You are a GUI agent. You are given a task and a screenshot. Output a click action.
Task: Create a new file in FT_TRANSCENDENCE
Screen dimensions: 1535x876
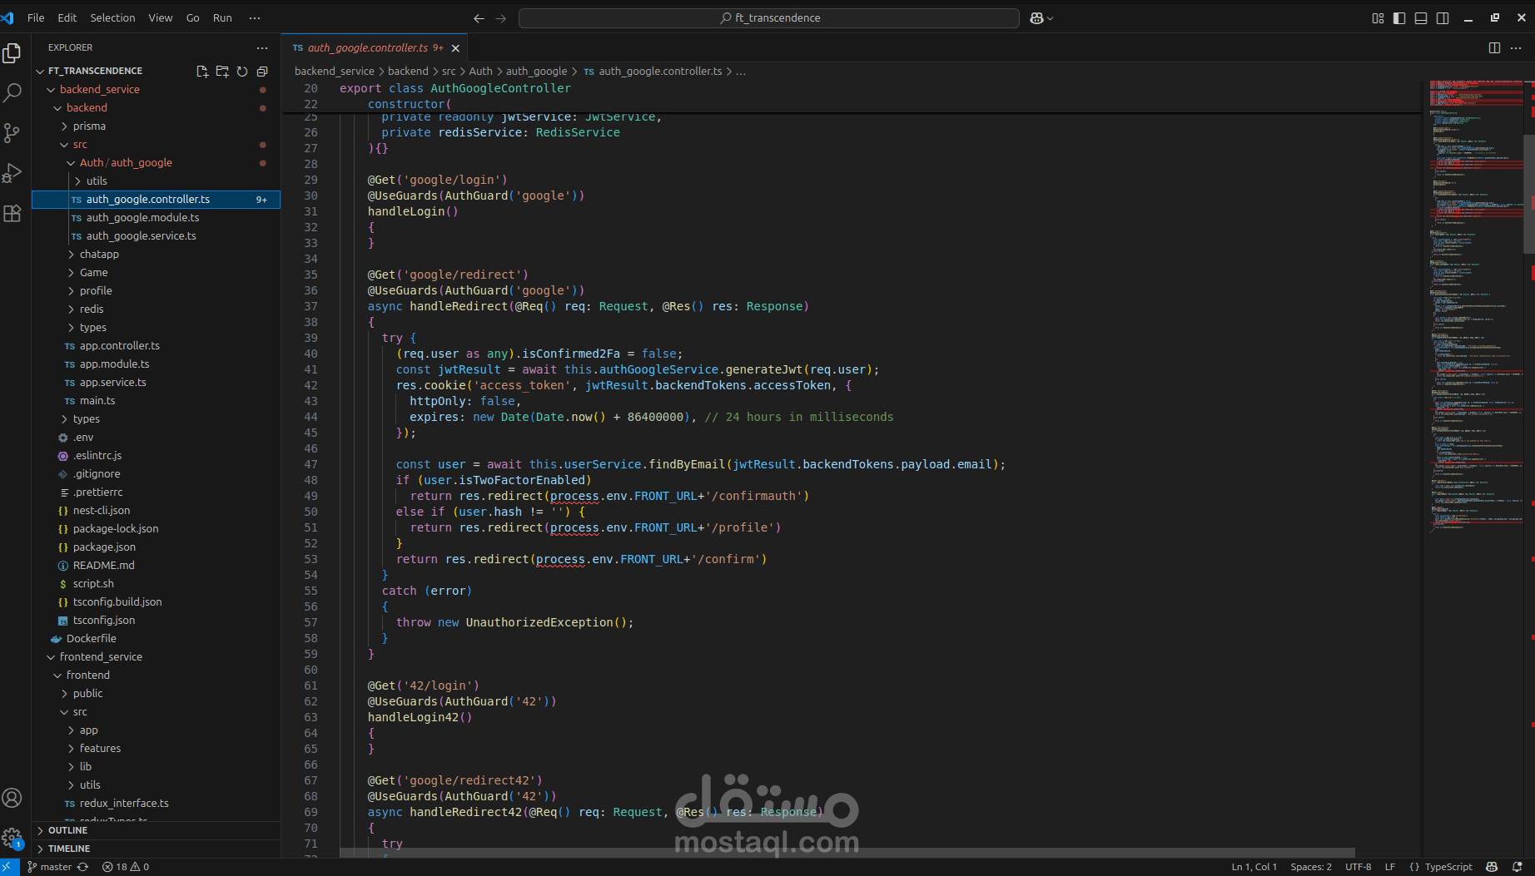tap(201, 72)
